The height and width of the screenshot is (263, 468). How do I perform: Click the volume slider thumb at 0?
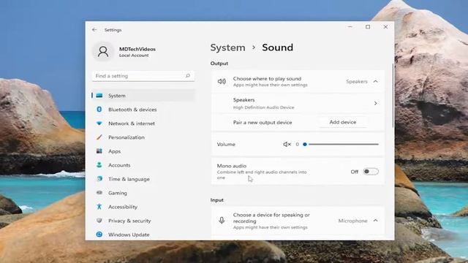point(305,145)
